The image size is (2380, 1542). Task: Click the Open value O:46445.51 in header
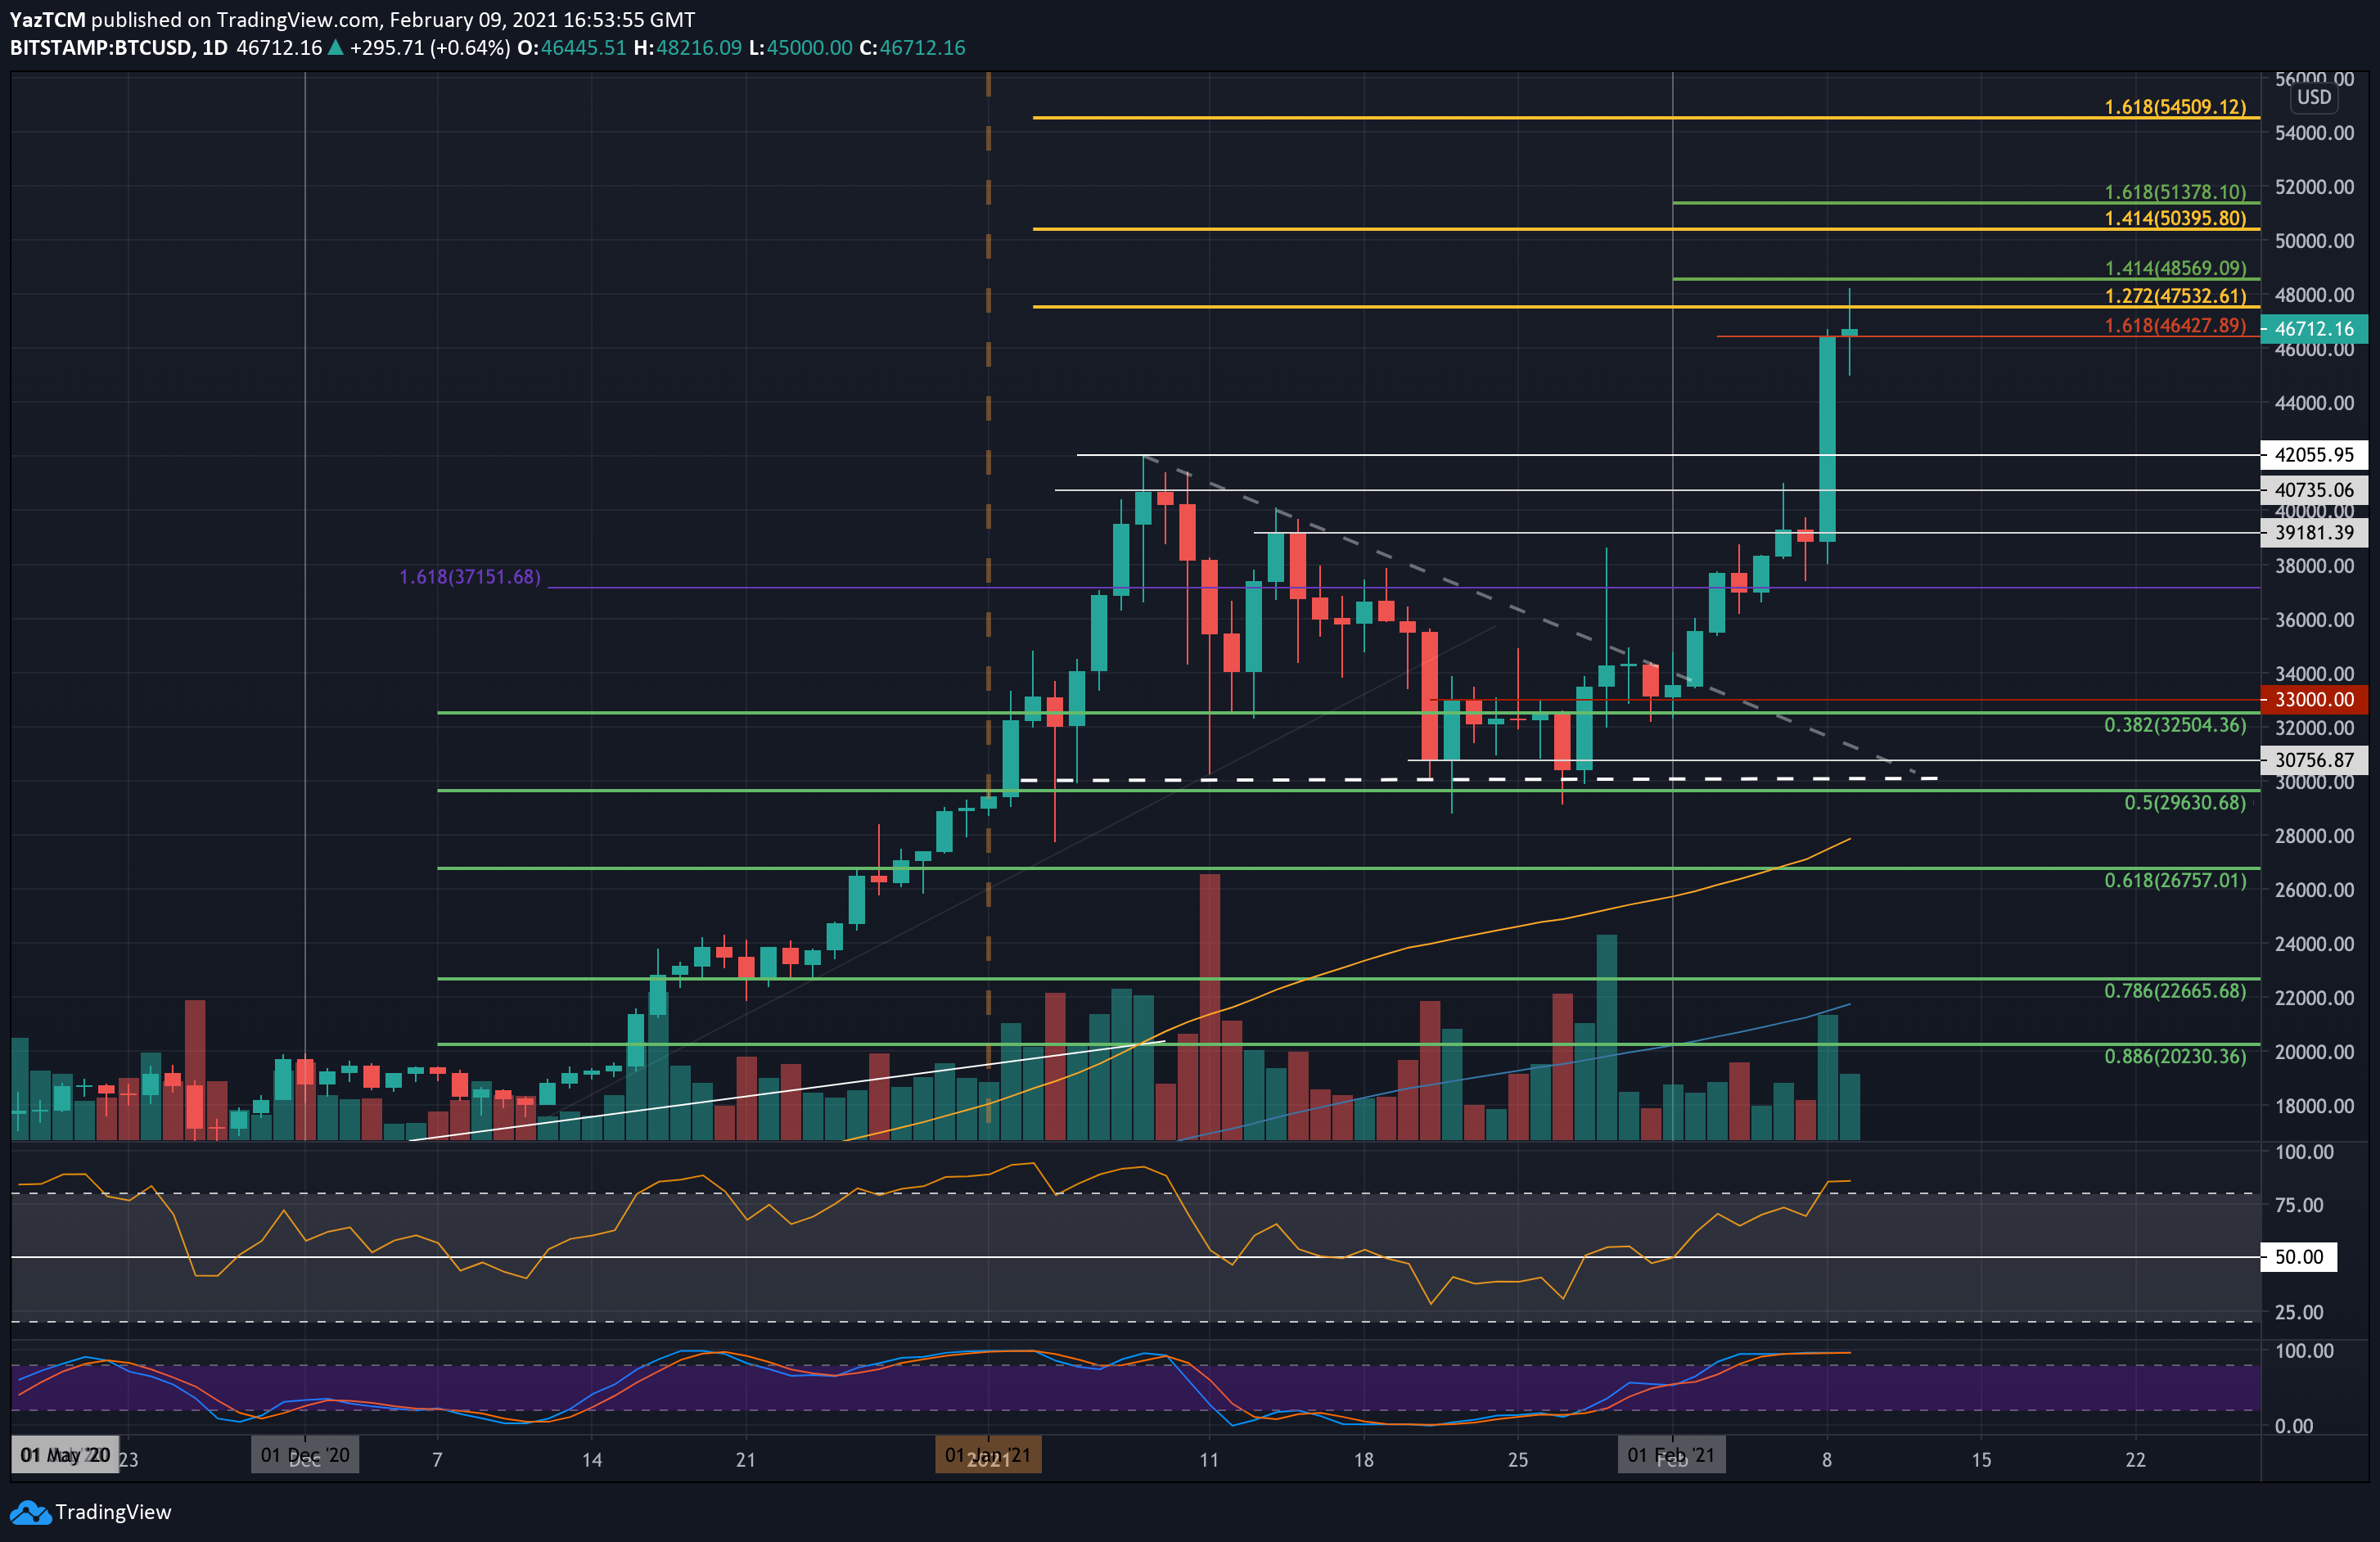pyautogui.click(x=572, y=47)
